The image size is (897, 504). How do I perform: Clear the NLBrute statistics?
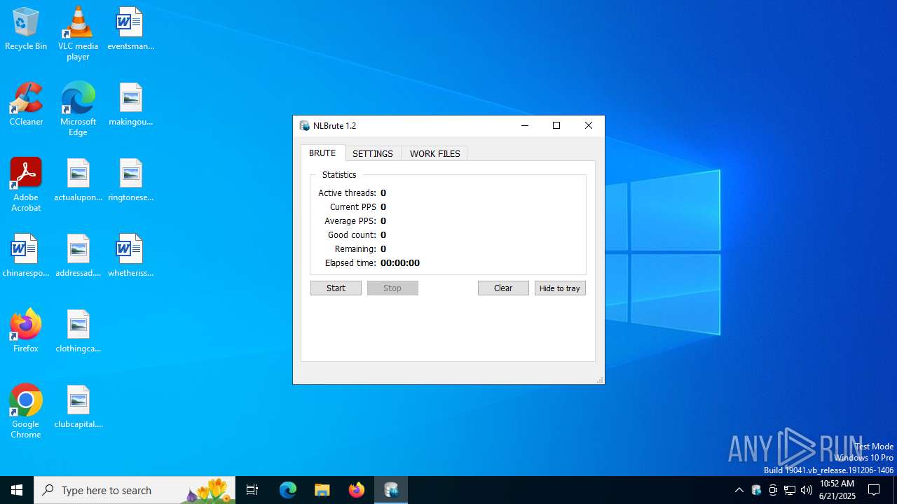pos(503,288)
